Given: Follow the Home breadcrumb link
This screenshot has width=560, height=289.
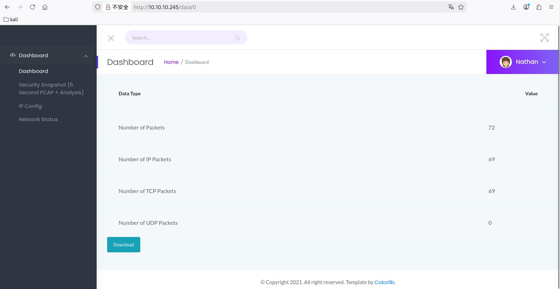Looking at the screenshot, I should click(171, 62).
